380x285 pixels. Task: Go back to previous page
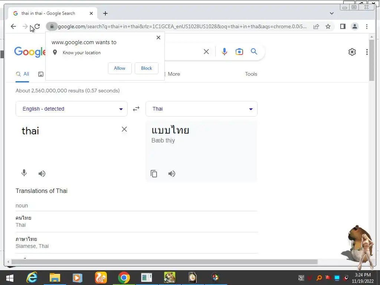(x=13, y=26)
